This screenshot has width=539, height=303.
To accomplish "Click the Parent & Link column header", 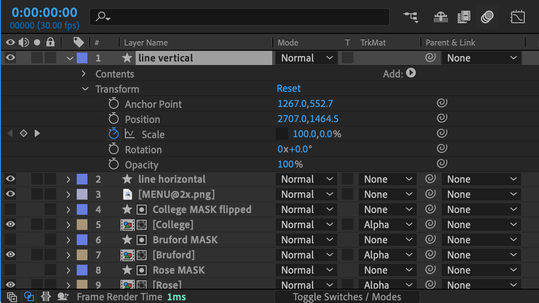I will pyautogui.click(x=451, y=43).
